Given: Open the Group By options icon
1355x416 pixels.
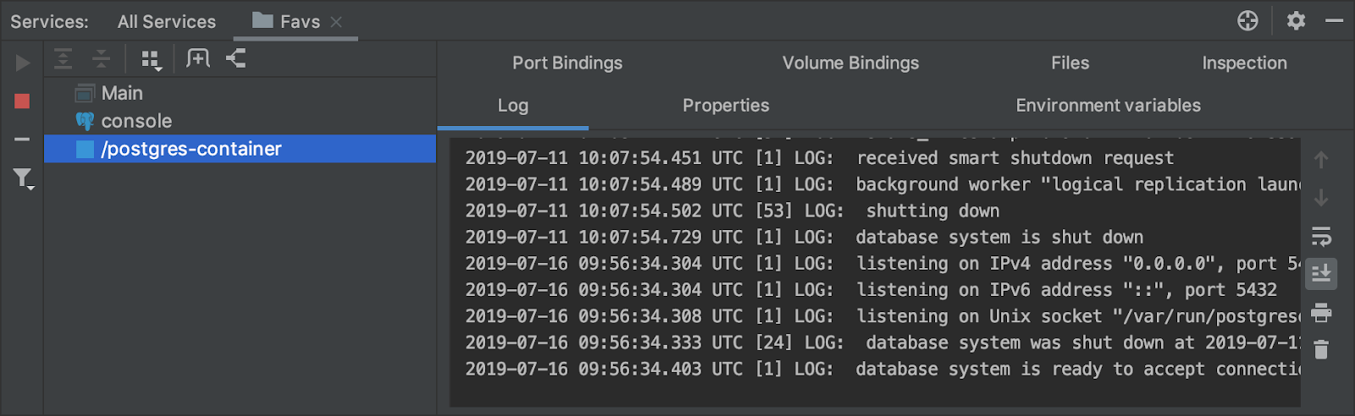Looking at the screenshot, I should click(x=152, y=59).
